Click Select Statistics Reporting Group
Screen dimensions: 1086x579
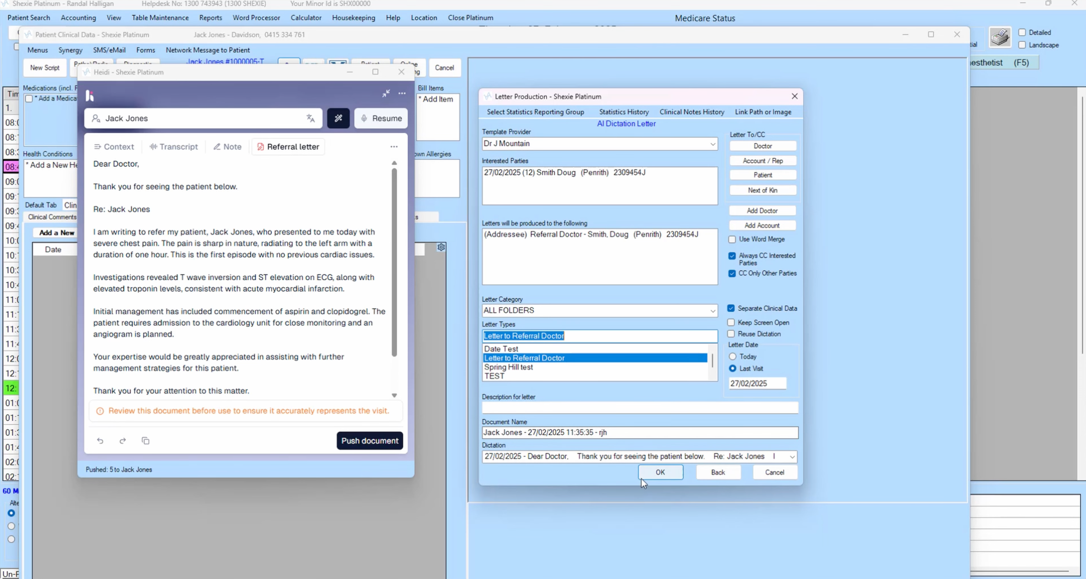pos(536,112)
